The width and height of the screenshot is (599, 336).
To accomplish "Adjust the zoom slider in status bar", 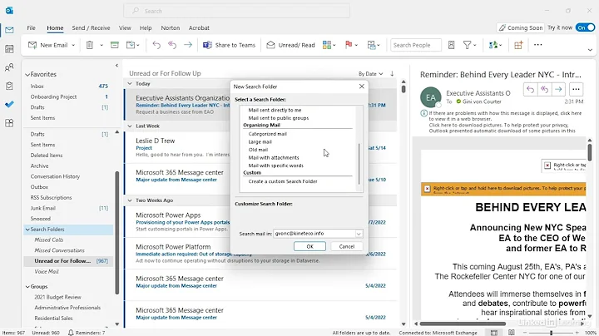I will 551,333.
